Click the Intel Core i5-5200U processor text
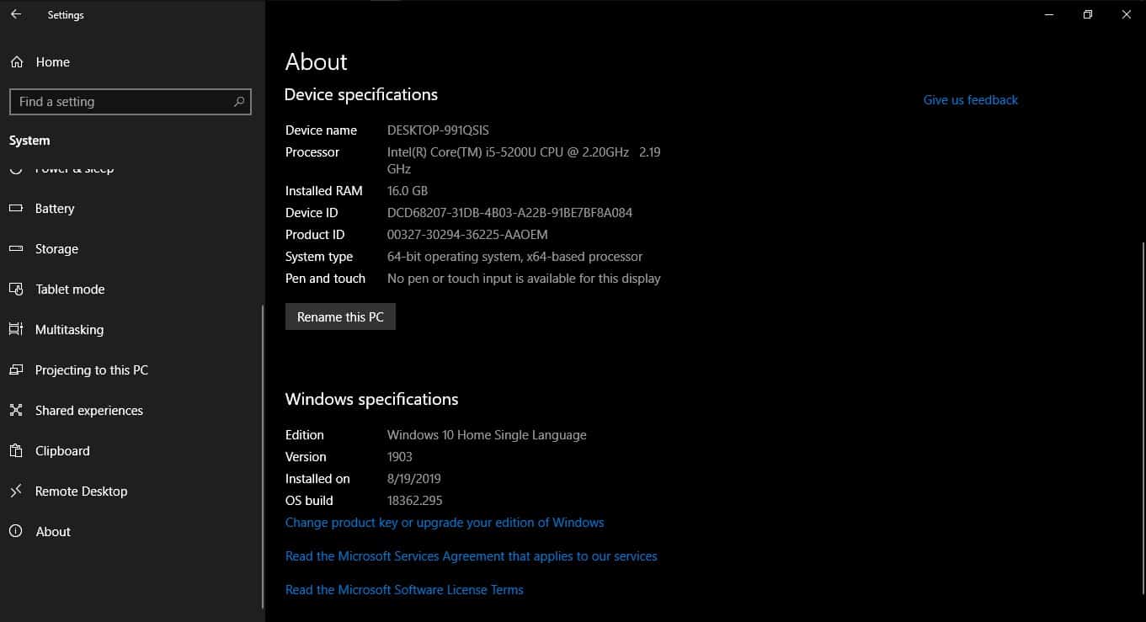The height and width of the screenshot is (622, 1146). pyautogui.click(x=524, y=161)
